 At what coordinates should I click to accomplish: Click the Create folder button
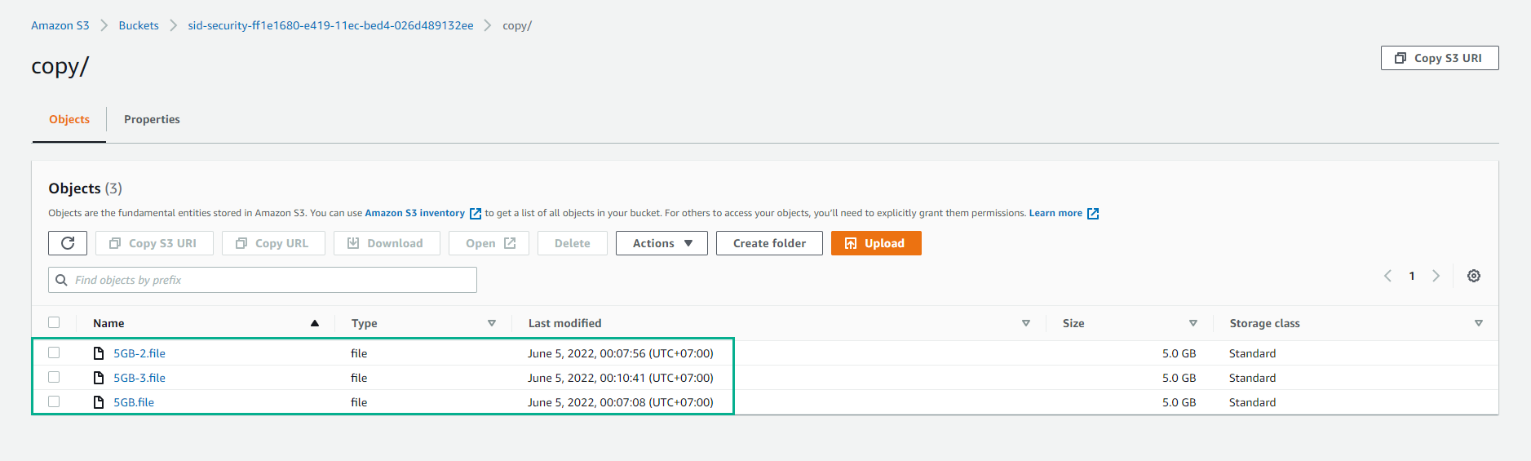[x=769, y=243]
